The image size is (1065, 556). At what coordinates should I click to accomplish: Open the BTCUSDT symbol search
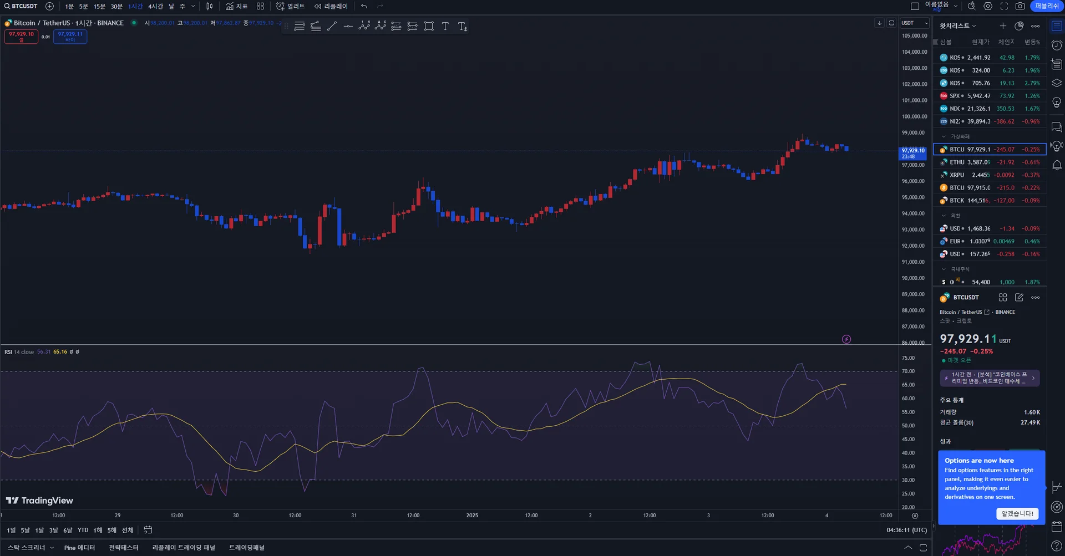21,6
